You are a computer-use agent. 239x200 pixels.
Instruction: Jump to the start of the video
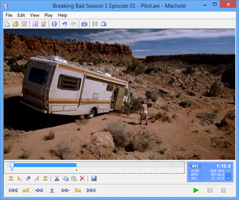click(13, 190)
